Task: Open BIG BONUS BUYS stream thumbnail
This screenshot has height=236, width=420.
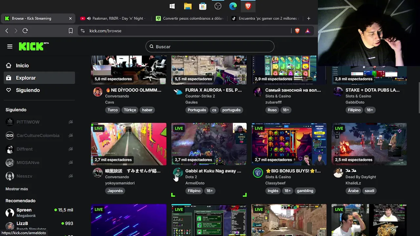Action: (289, 144)
